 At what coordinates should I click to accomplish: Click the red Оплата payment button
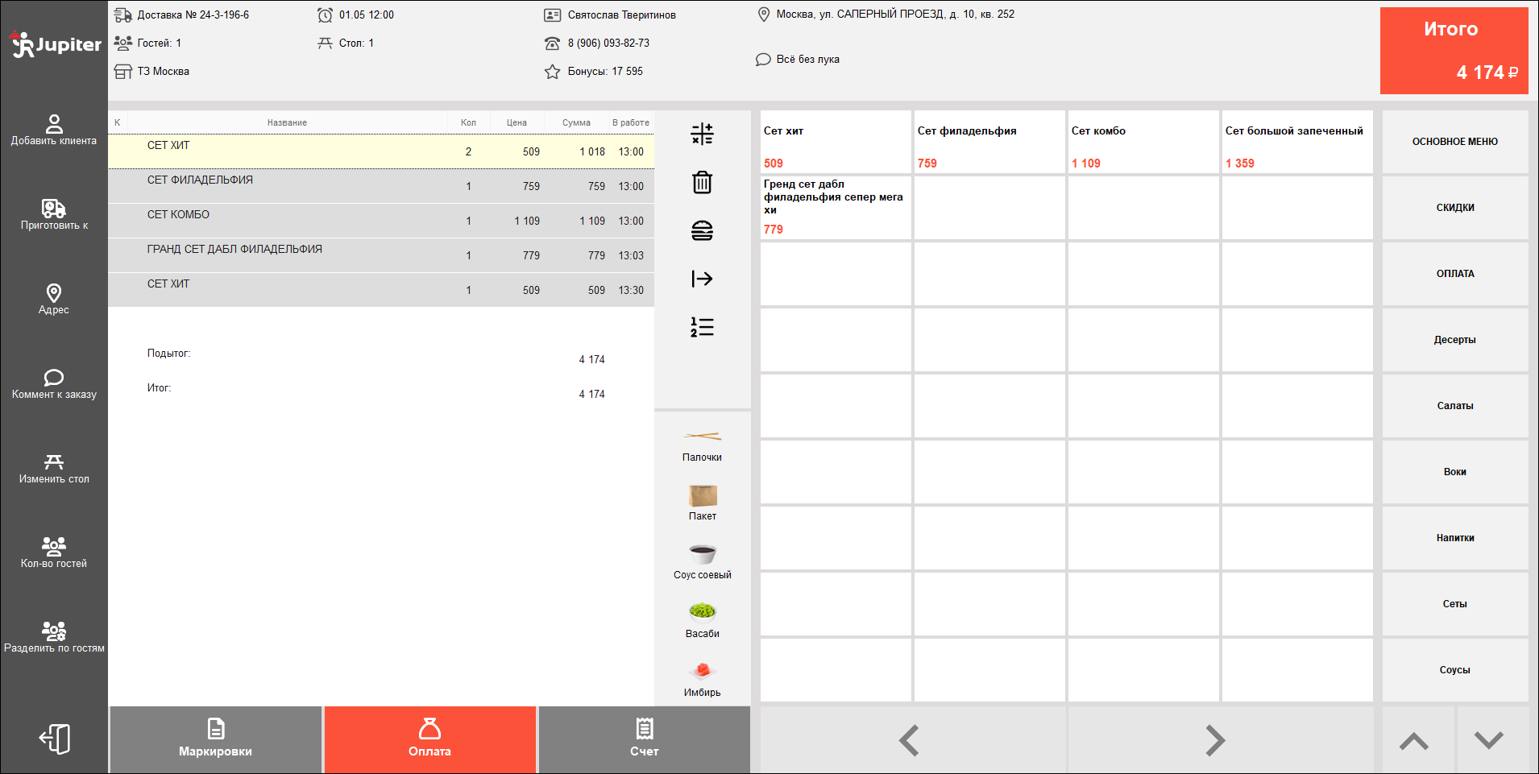tap(430, 739)
